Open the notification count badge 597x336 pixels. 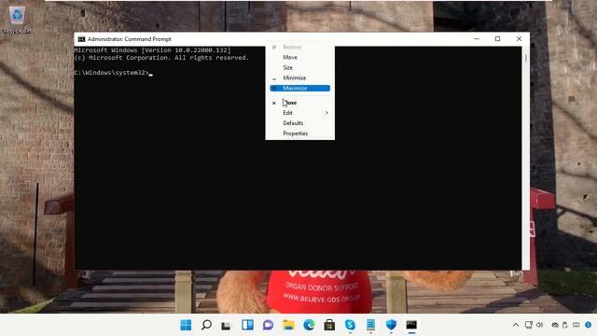[589, 325]
